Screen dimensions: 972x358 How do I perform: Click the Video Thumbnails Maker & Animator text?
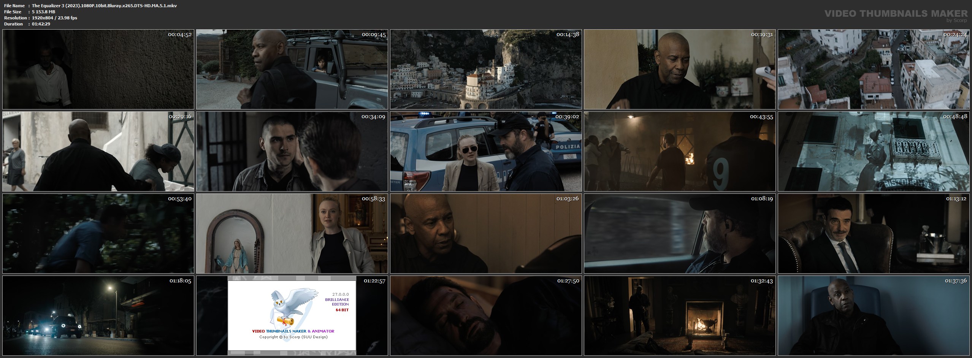[x=293, y=331]
